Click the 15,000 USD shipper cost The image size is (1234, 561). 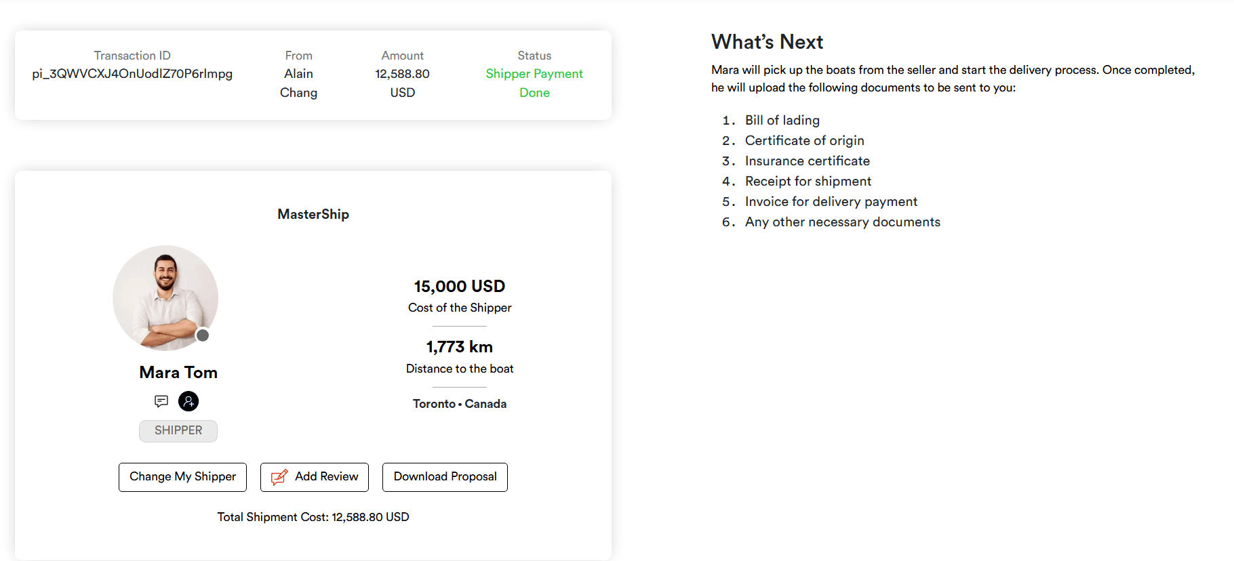click(x=460, y=287)
